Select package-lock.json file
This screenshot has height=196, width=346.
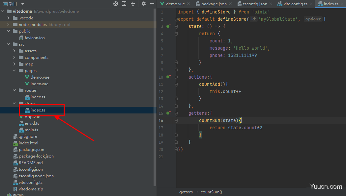pyautogui.click(x=33, y=156)
